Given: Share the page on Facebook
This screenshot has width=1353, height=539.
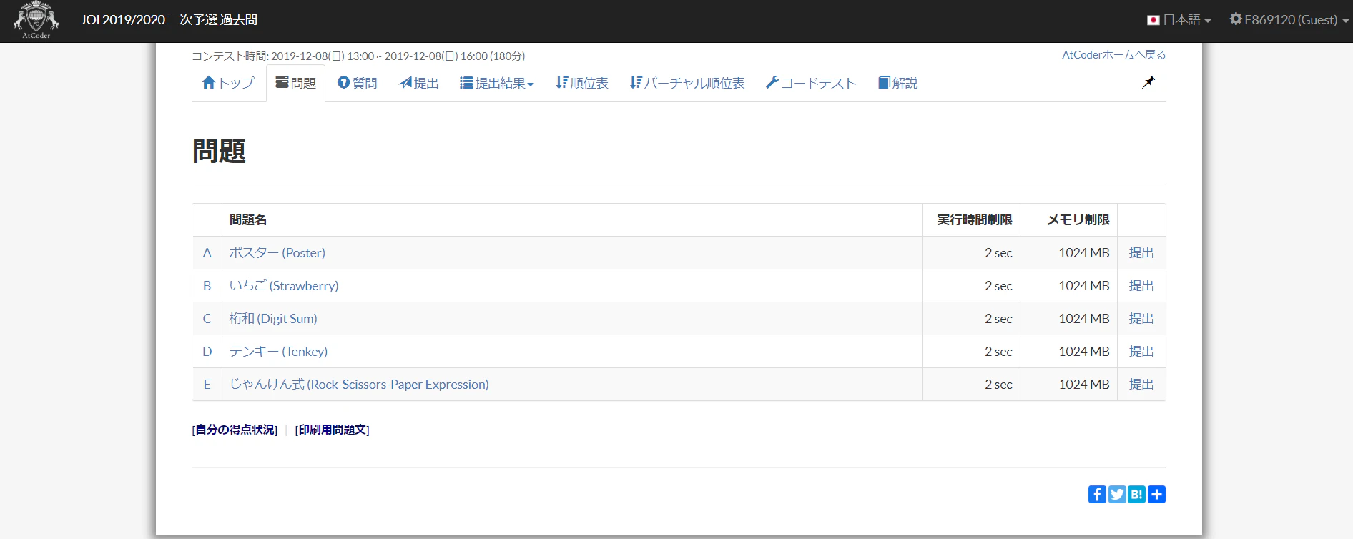Looking at the screenshot, I should (1097, 494).
